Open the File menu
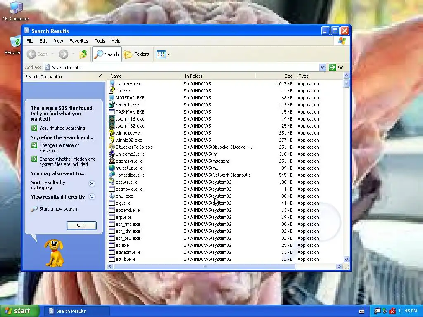 click(x=30, y=41)
